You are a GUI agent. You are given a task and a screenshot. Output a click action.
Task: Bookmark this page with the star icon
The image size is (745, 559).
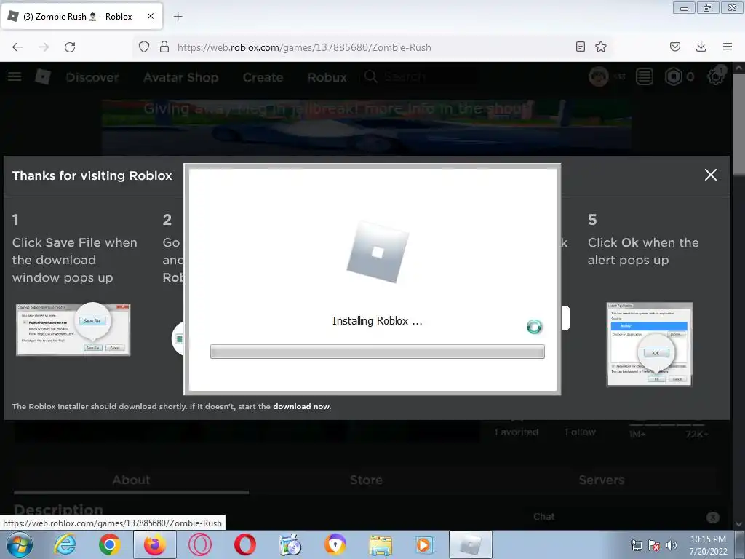(x=601, y=47)
